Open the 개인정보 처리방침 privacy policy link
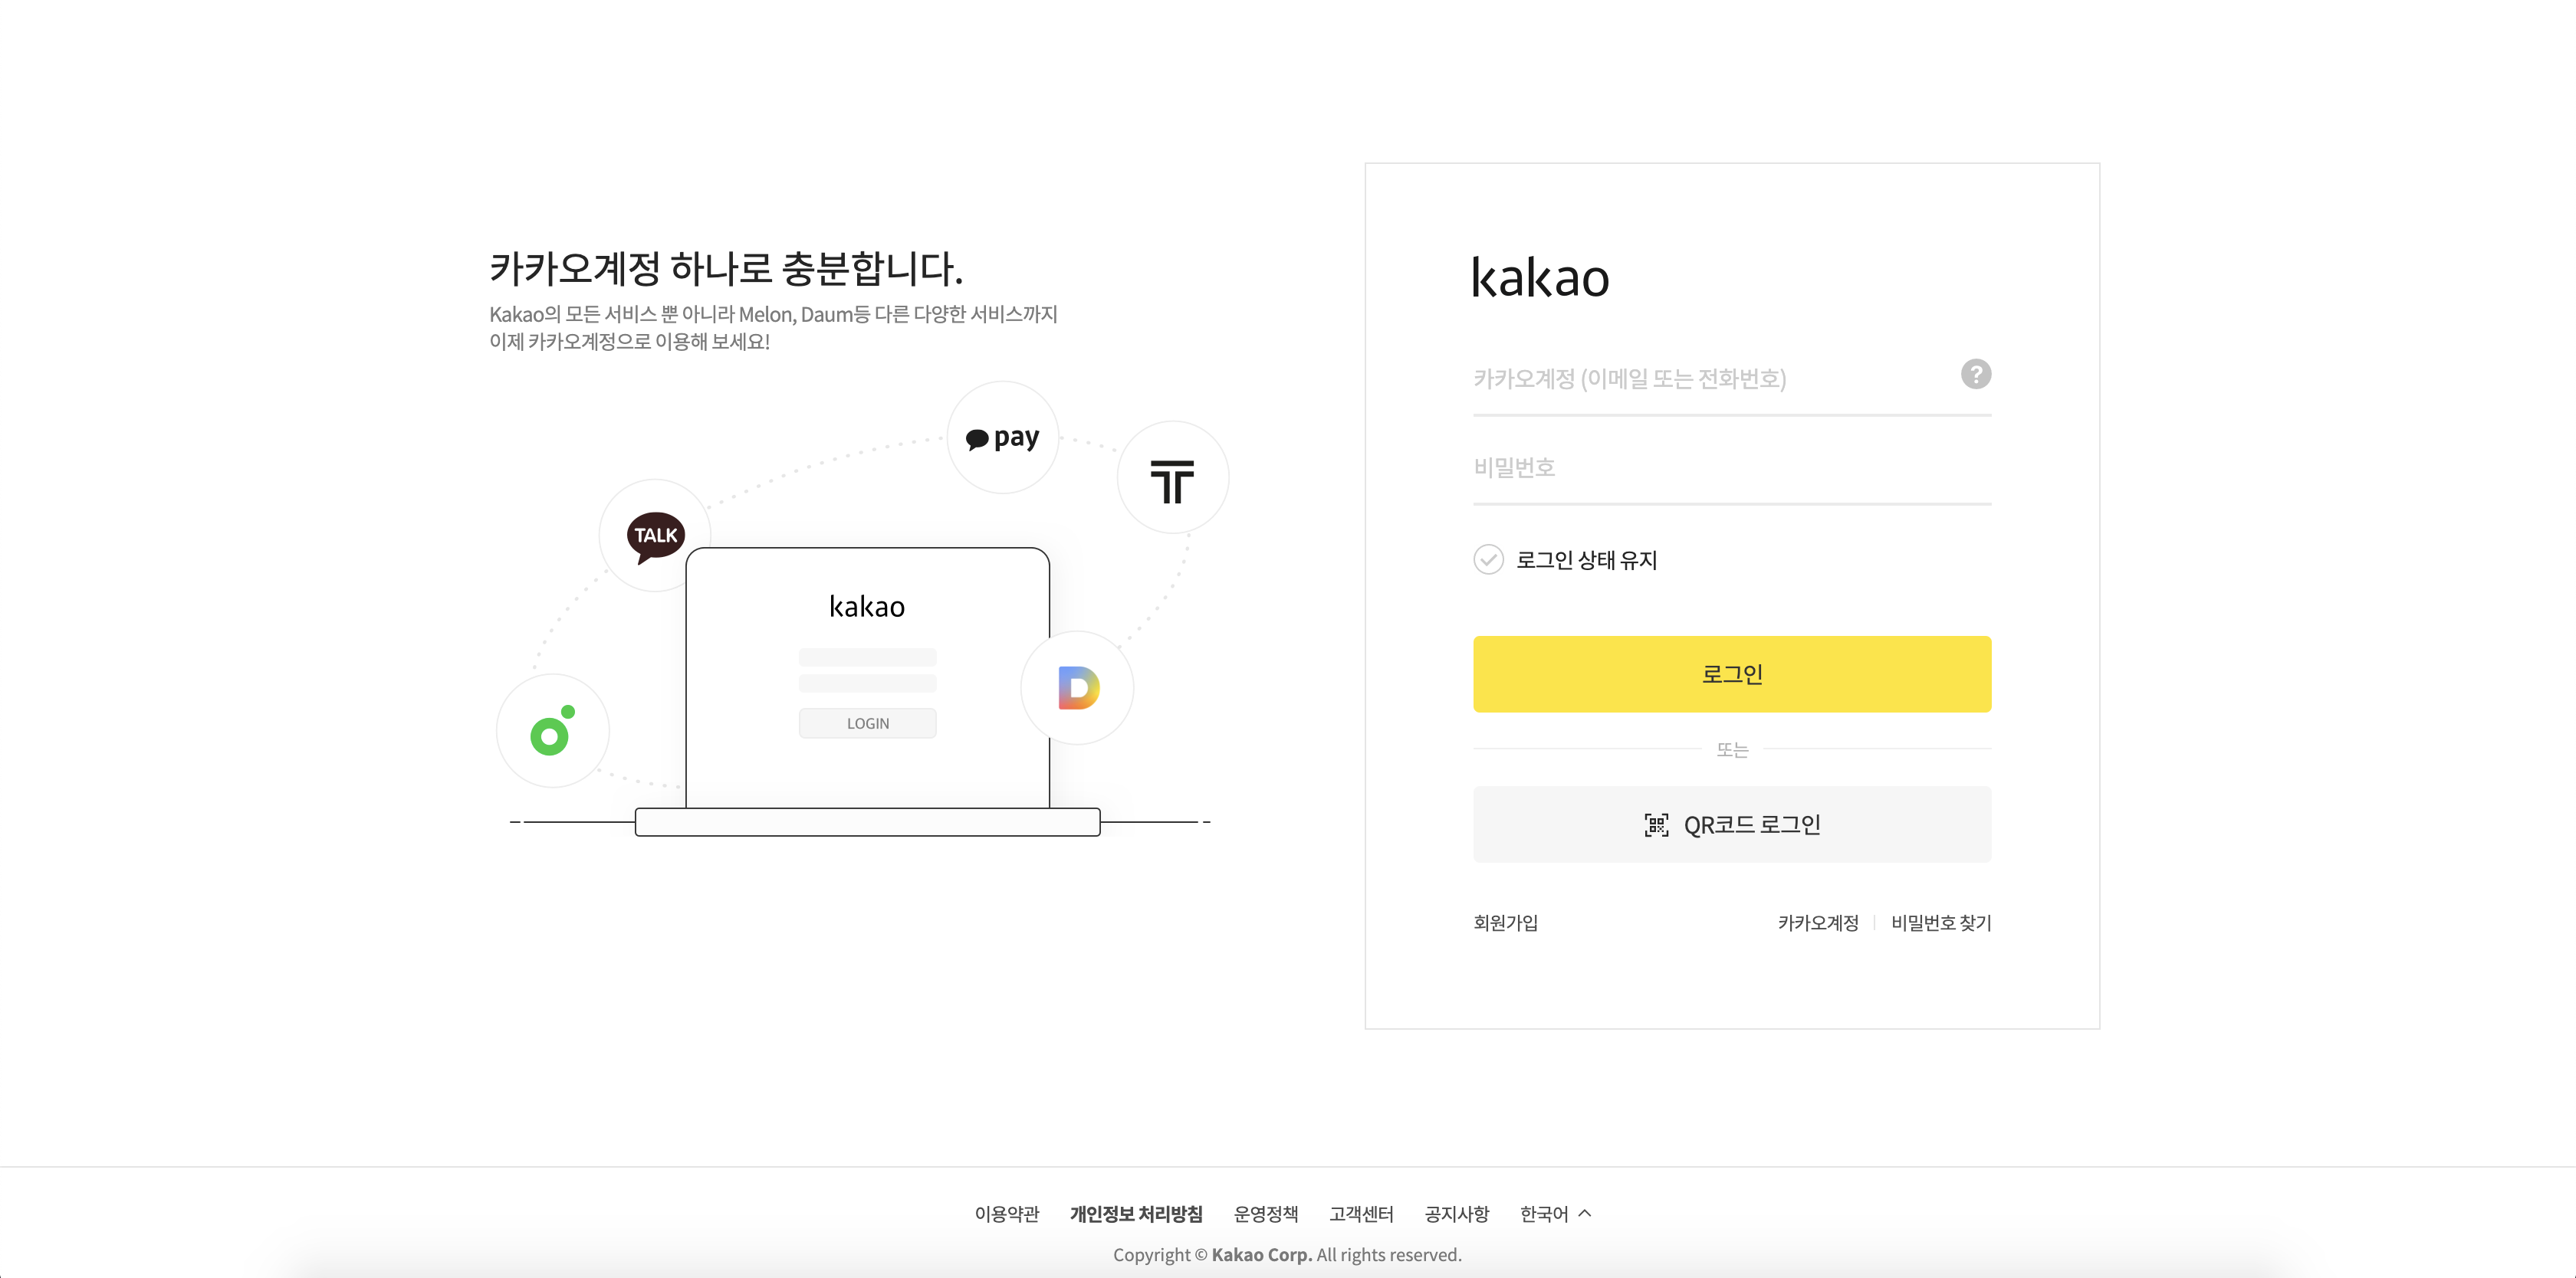This screenshot has height=1278, width=2576. (x=1136, y=1213)
